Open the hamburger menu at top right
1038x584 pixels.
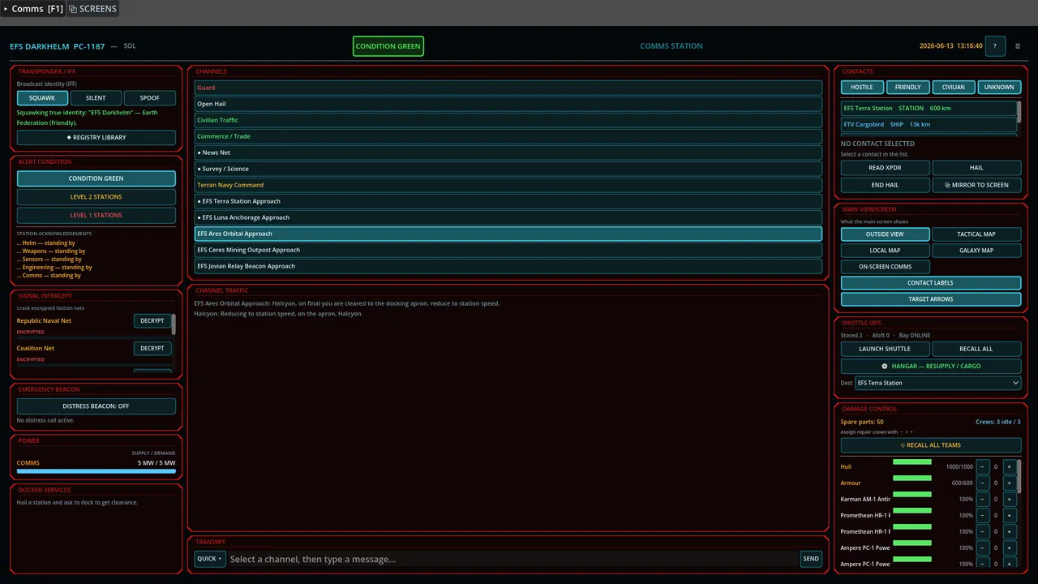tap(1018, 46)
